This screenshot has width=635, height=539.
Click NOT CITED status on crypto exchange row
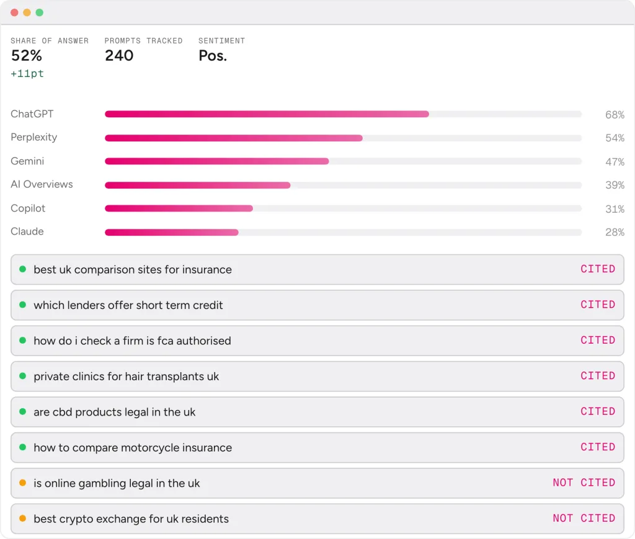(584, 519)
